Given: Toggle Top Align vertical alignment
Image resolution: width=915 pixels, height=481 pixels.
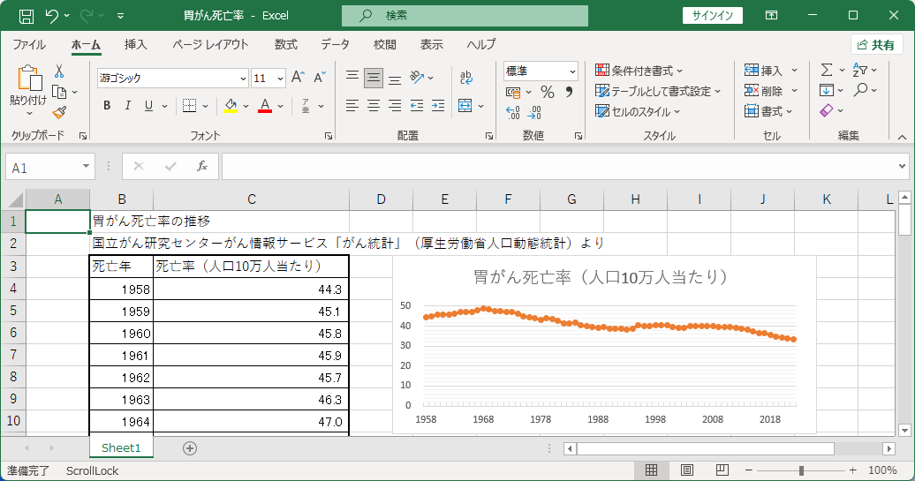Looking at the screenshot, I should pyautogui.click(x=352, y=77).
